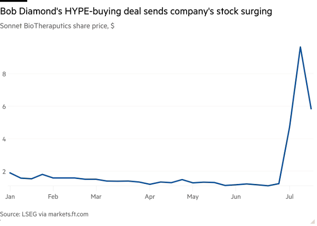Click the 8 value on the y-axis
This screenshot has height=226, width=317.
point(4,74)
